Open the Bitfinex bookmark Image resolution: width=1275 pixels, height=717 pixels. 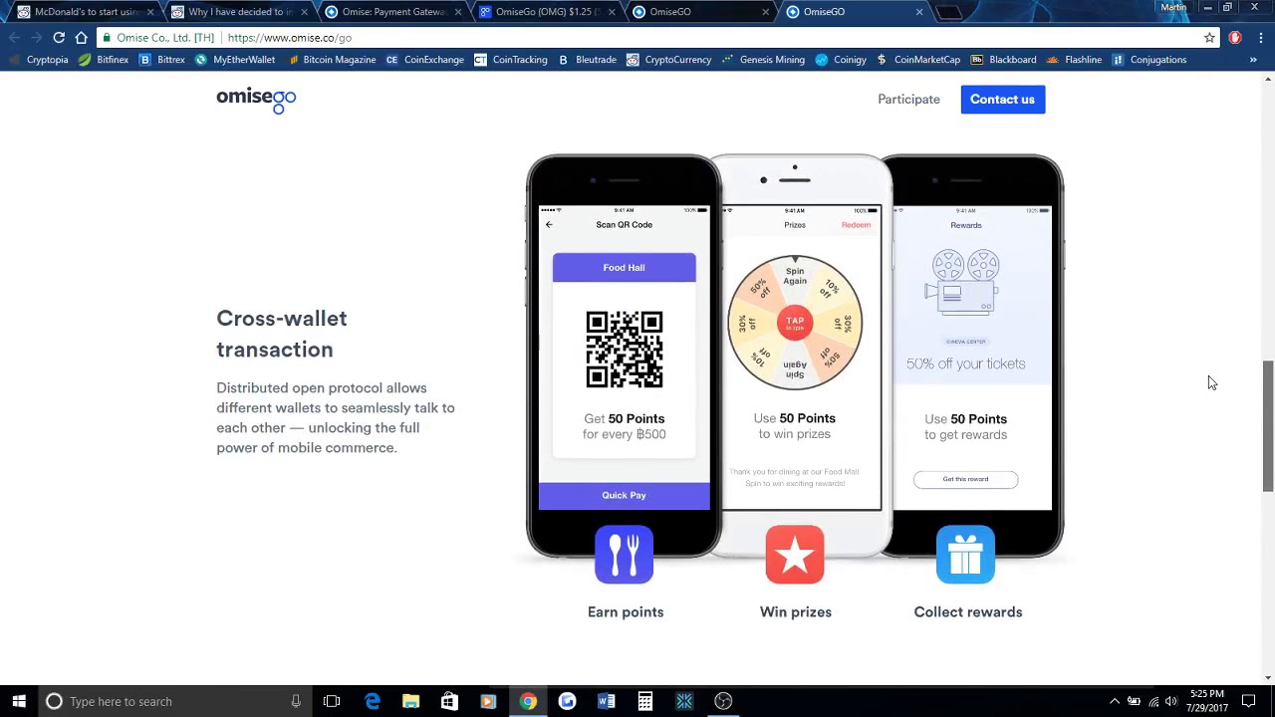(x=104, y=60)
